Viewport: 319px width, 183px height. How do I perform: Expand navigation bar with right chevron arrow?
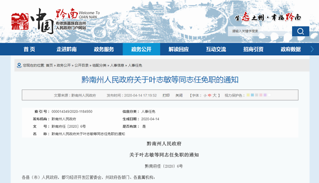pyautogui.click(x=312, y=49)
